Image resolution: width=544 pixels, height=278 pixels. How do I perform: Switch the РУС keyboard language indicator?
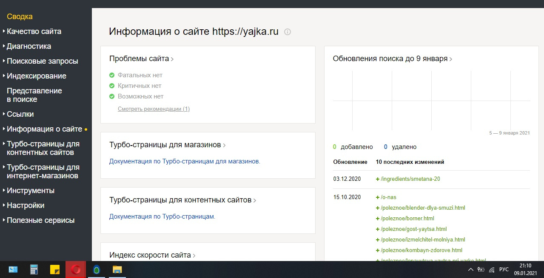tap(504, 270)
